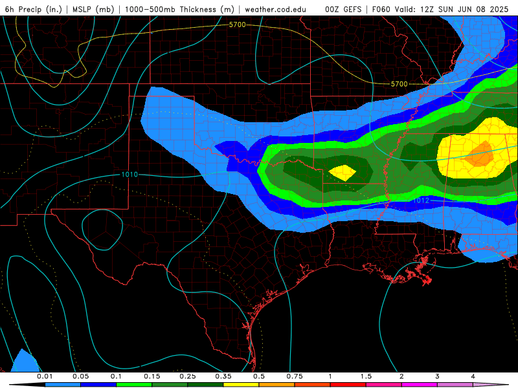Pick the red 1–1.5 legend swatch

point(348,385)
